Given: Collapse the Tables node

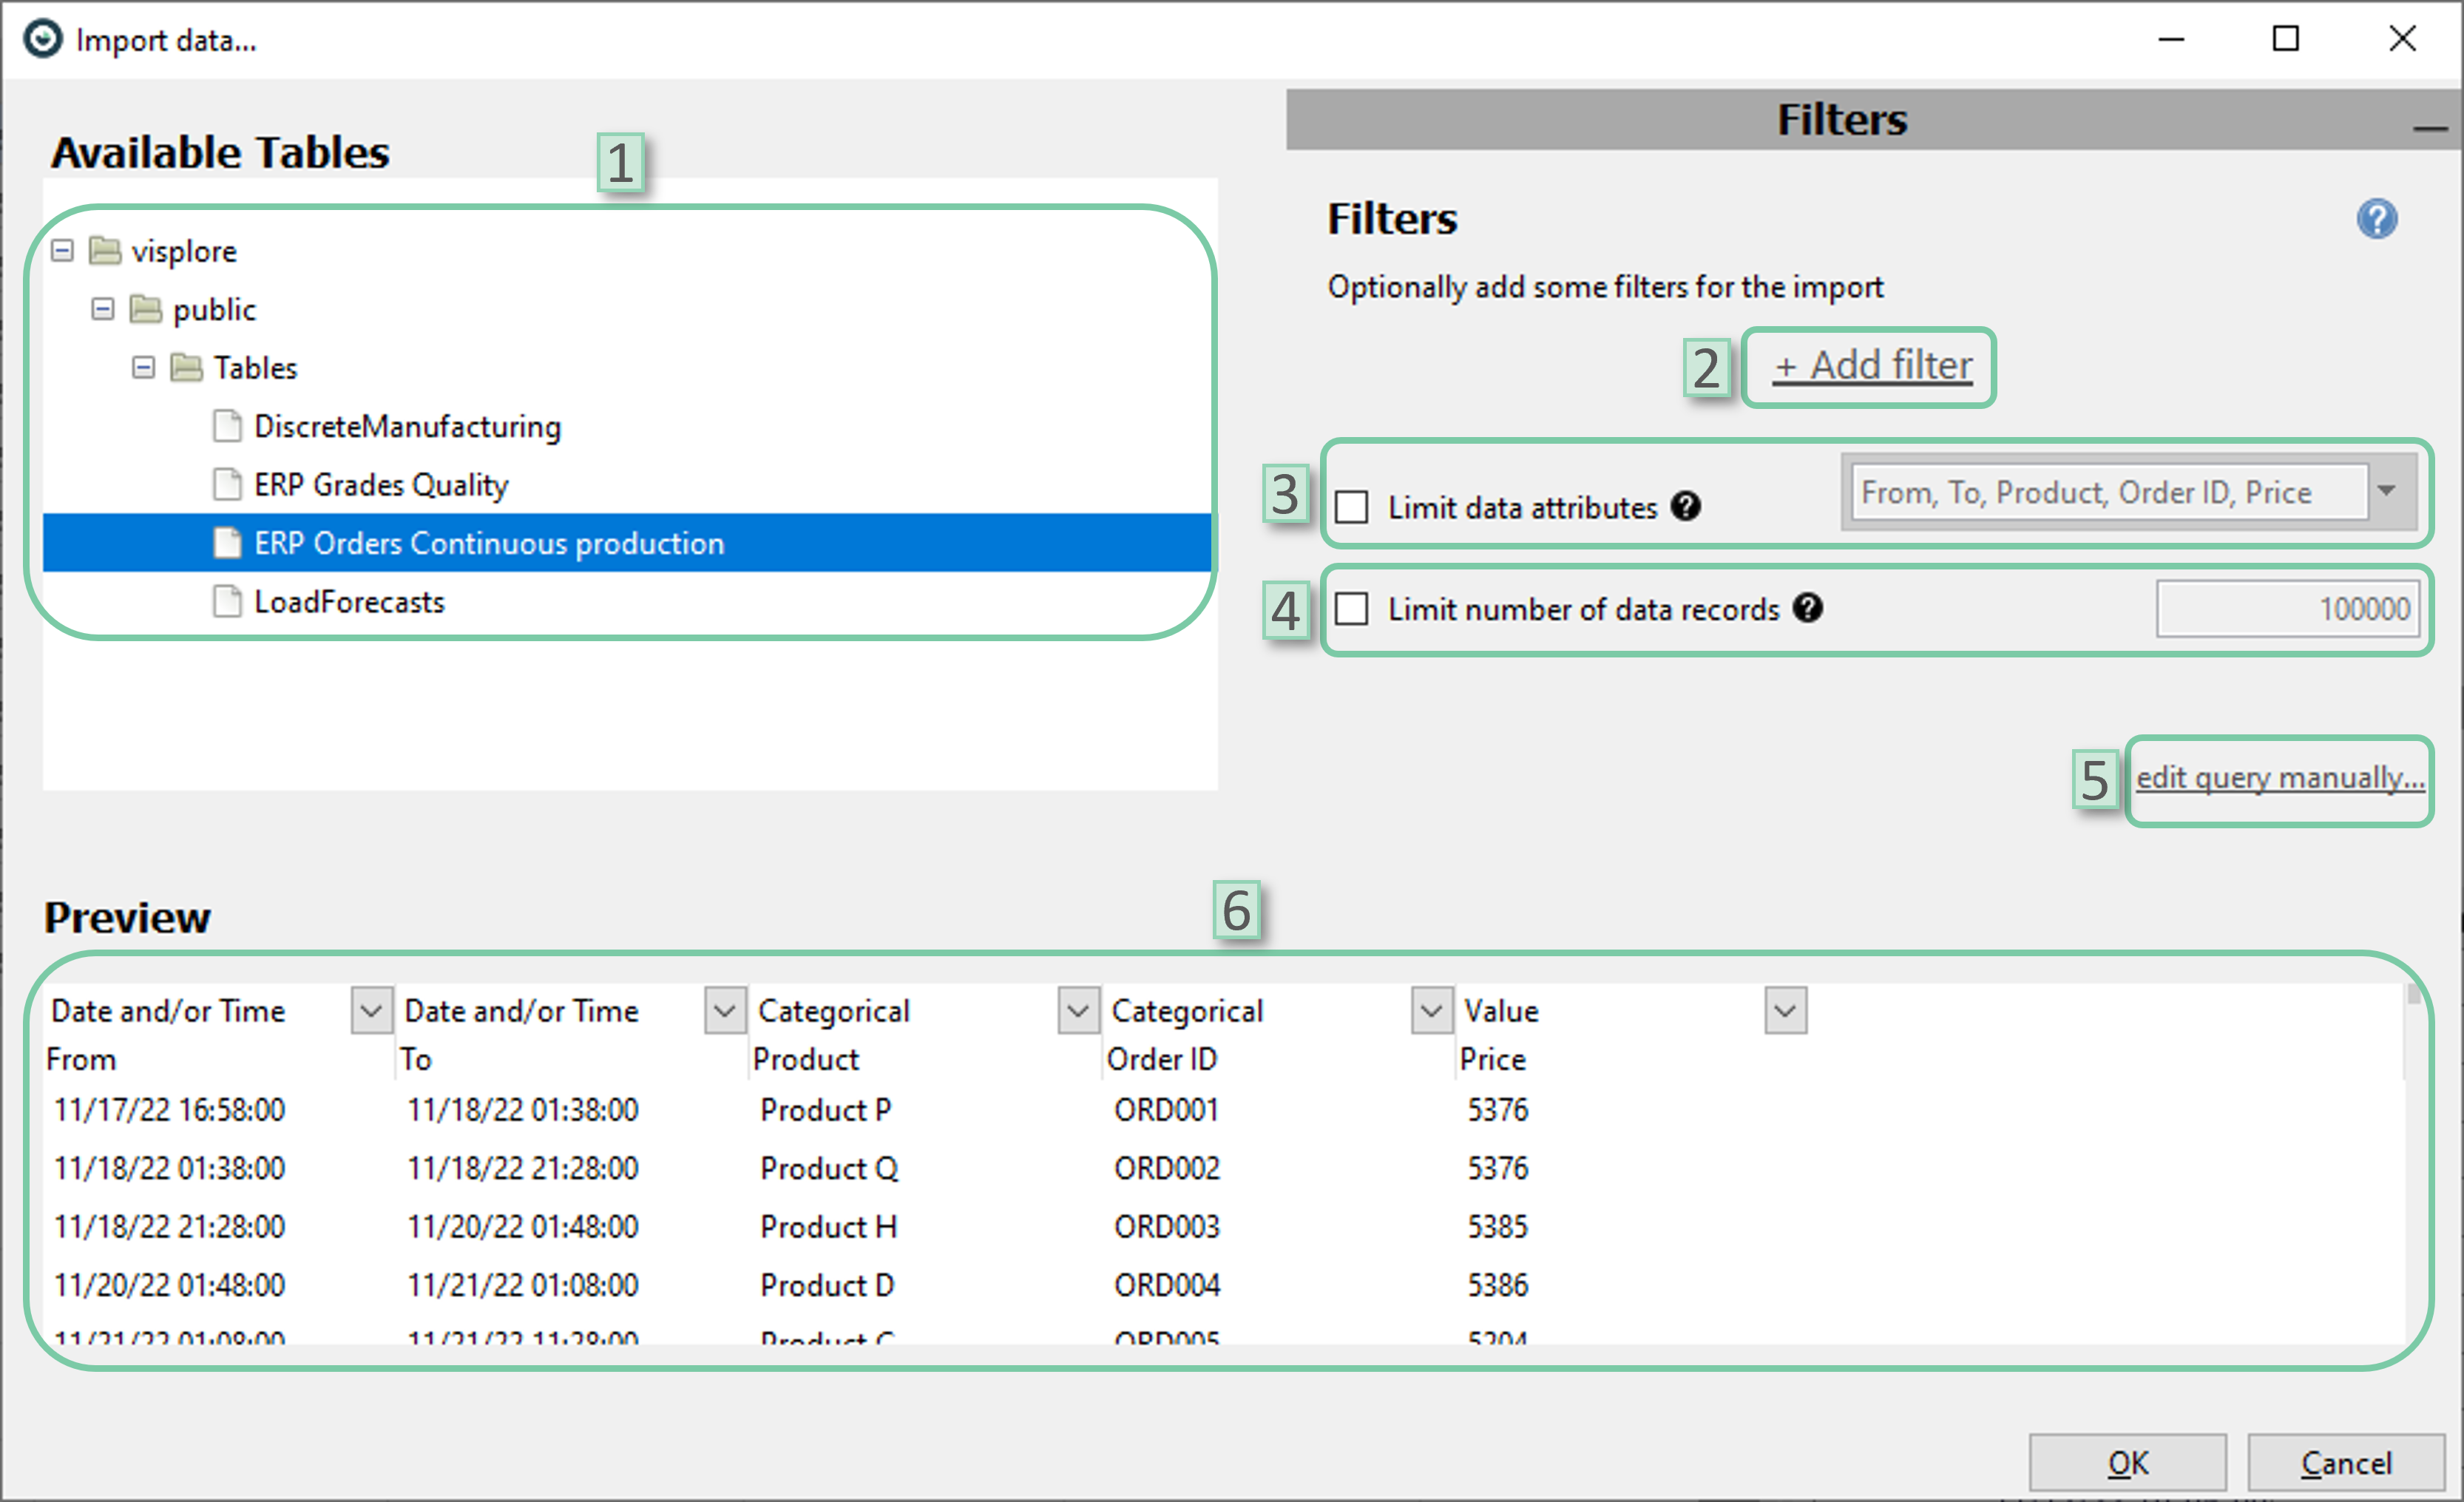Looking at the screenshot, I should [x=144, y=368].
